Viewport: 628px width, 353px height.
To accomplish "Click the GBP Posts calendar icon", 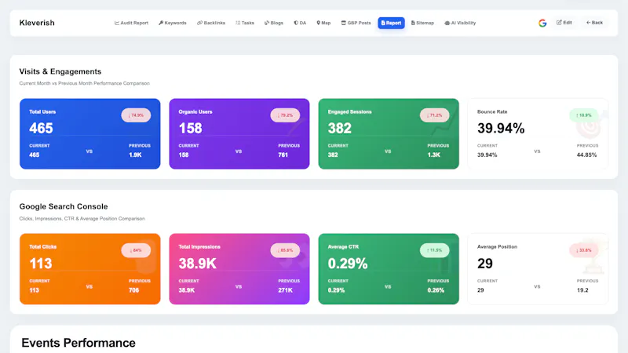I will point(343,23).
